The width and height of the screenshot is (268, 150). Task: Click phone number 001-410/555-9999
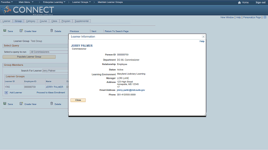tap(126, 95)
